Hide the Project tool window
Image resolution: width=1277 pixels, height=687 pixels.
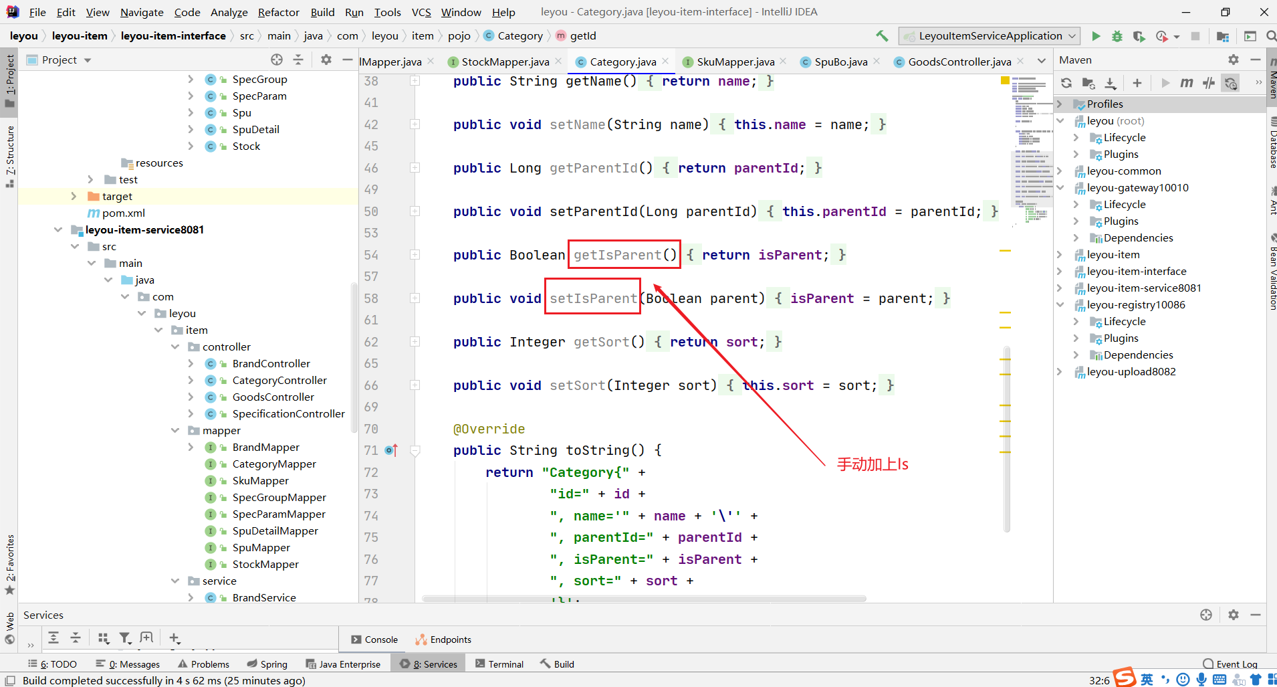click(347, 60)
